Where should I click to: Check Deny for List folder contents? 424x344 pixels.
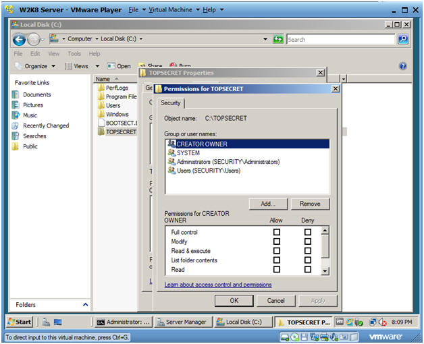click(x=308, y=260)
